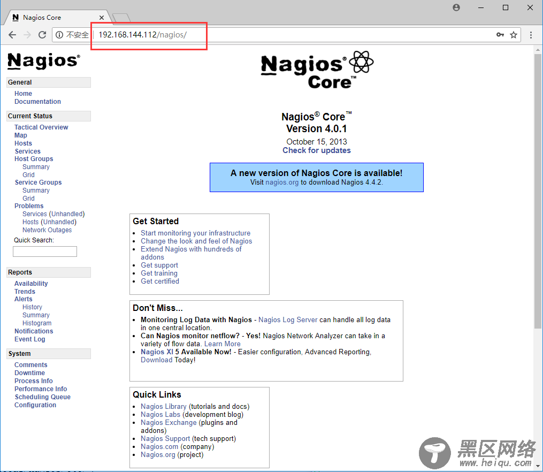The height and width of the screenshot is (472, 543).
Task: Open the Availability report
Action: point(31,284)
